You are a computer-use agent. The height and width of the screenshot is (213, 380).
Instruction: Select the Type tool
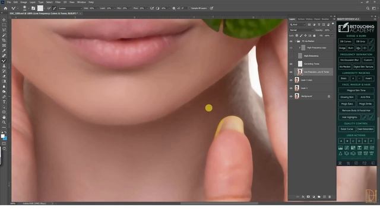tap(4, 102)
